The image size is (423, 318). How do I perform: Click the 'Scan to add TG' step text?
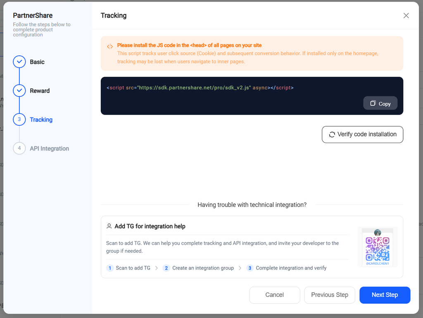click(133, 268)
